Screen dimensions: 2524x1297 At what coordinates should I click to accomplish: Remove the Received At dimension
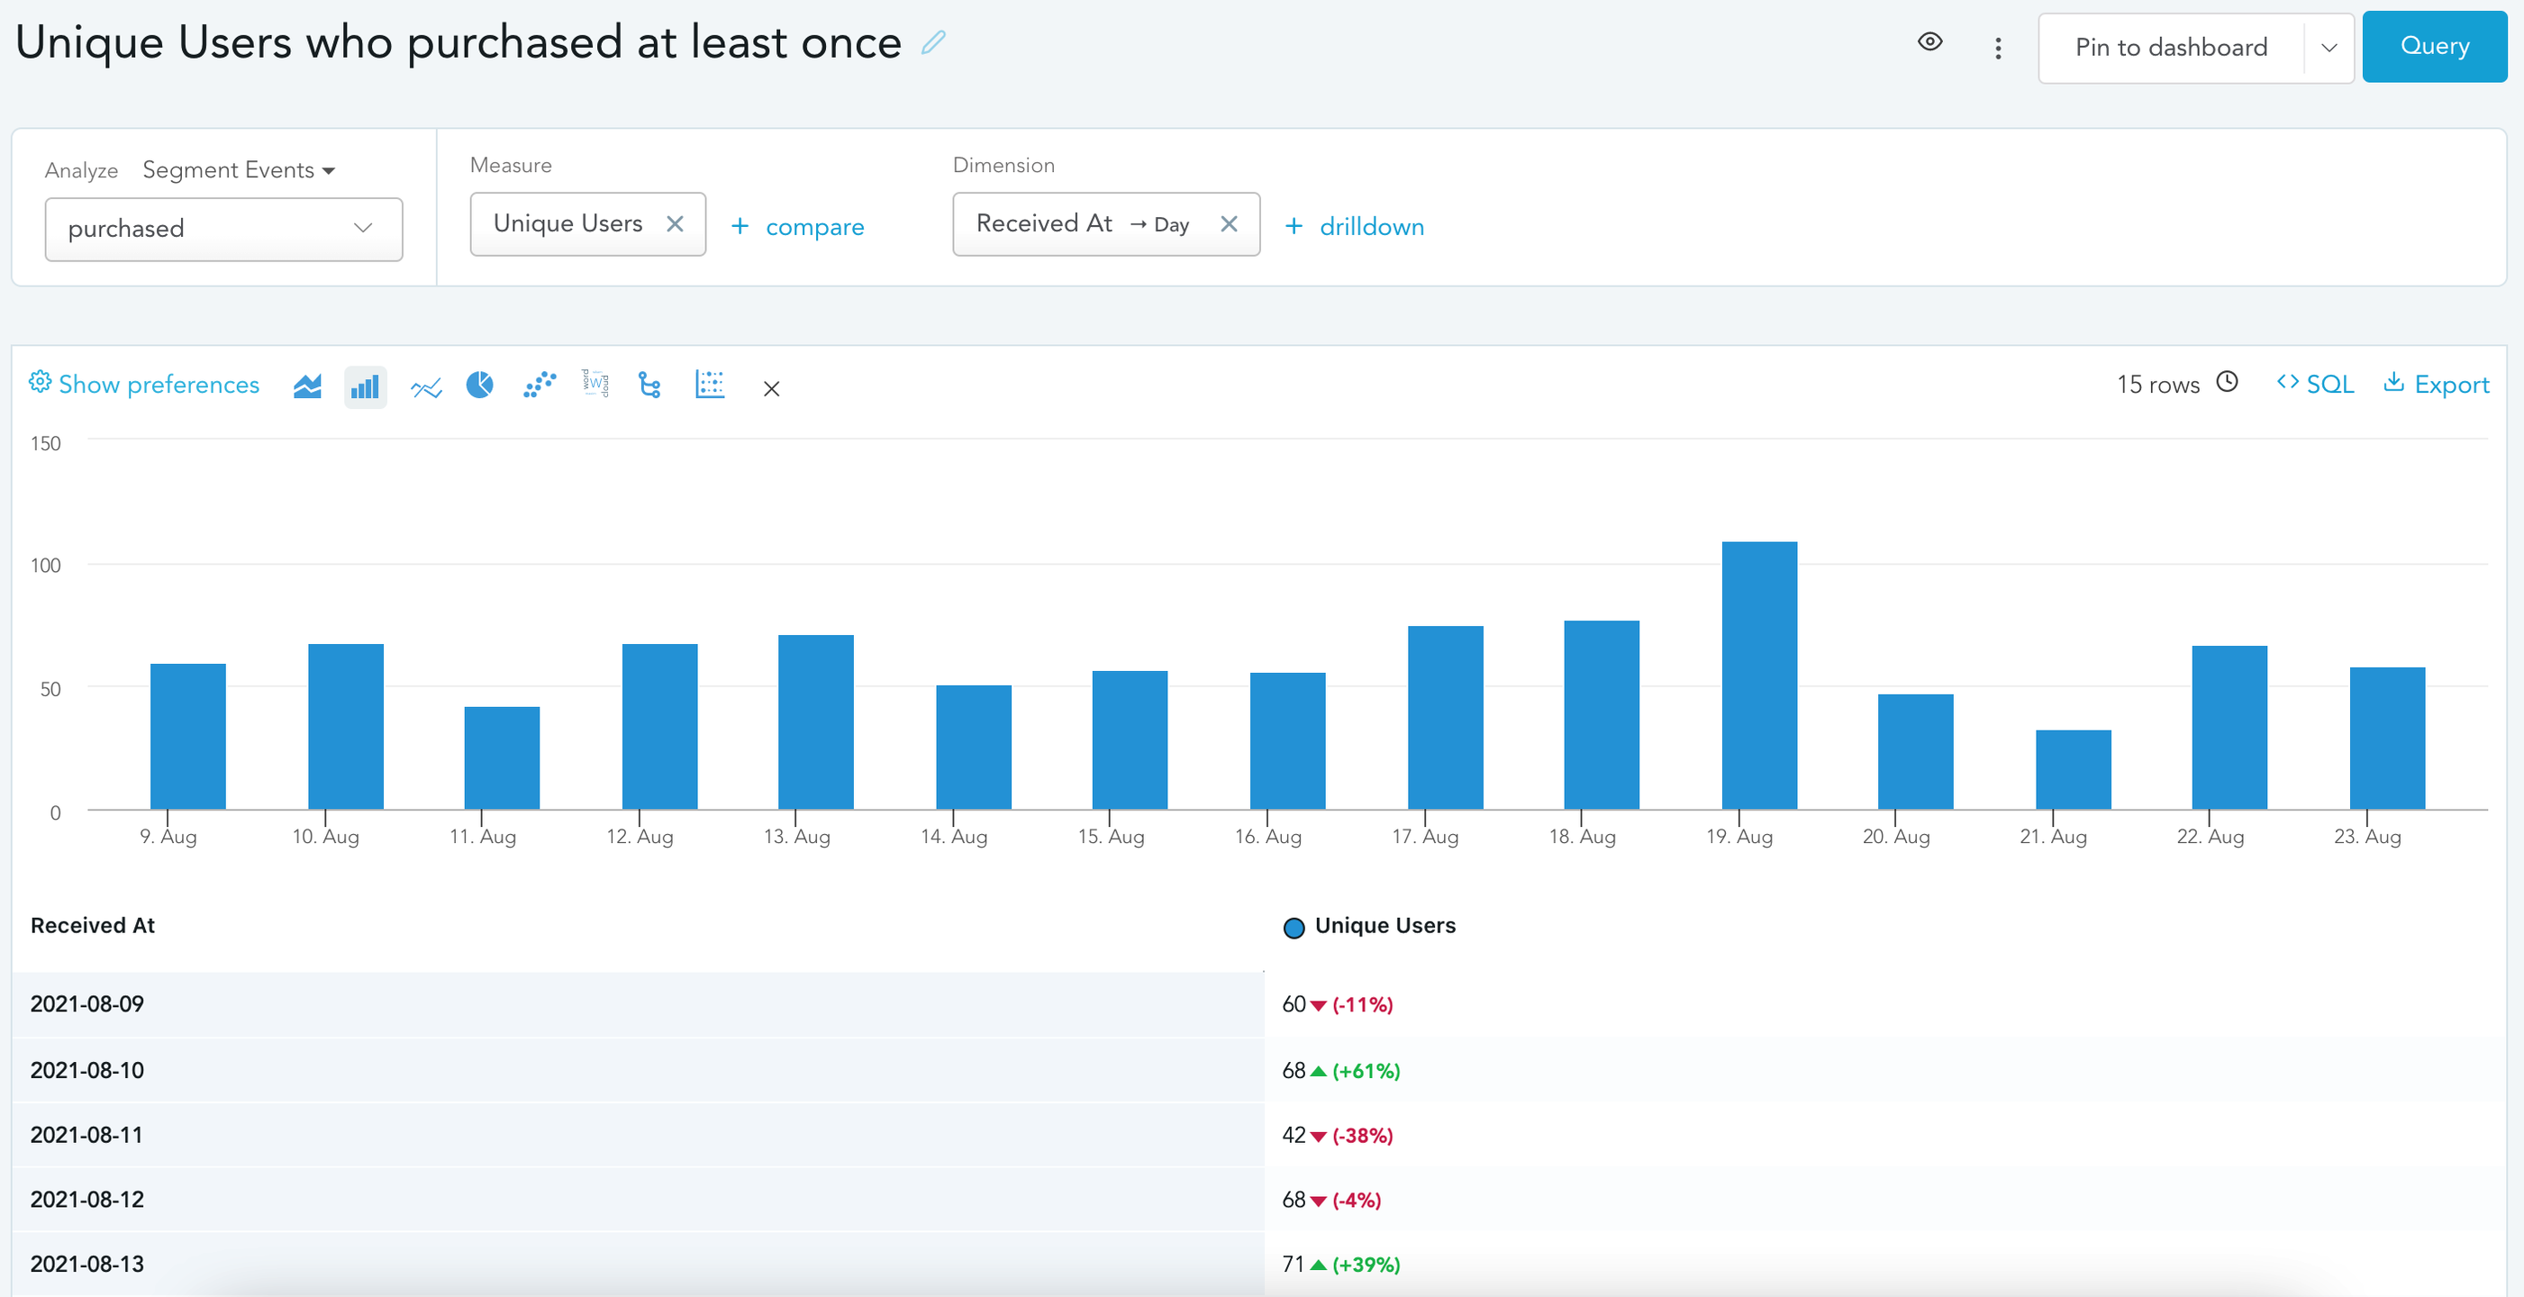pyautogui.click(x=1229, y=224)
